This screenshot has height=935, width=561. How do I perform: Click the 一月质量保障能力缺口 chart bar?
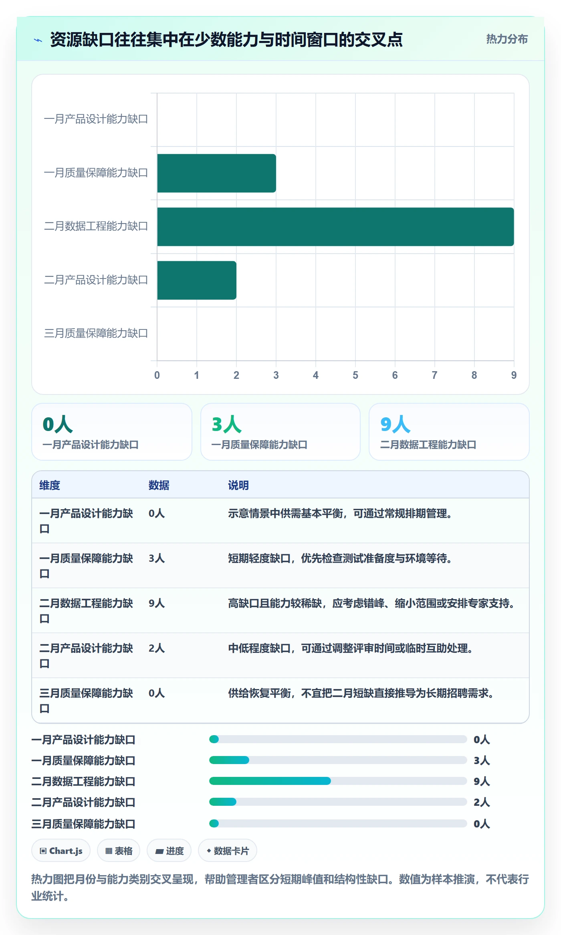click(x=216, y=173)
